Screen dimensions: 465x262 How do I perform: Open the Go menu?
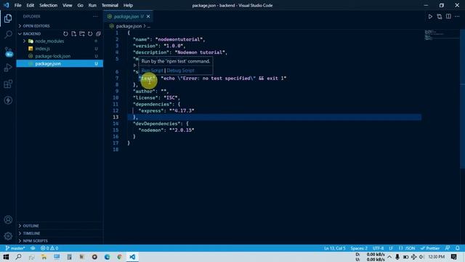tap(81, 5)
